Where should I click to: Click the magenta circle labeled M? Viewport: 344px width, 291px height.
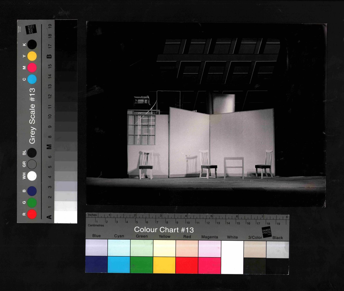click(32, 68)
